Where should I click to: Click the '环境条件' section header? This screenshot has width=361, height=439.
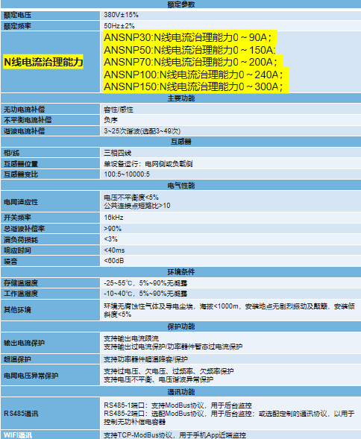[181, 272]
